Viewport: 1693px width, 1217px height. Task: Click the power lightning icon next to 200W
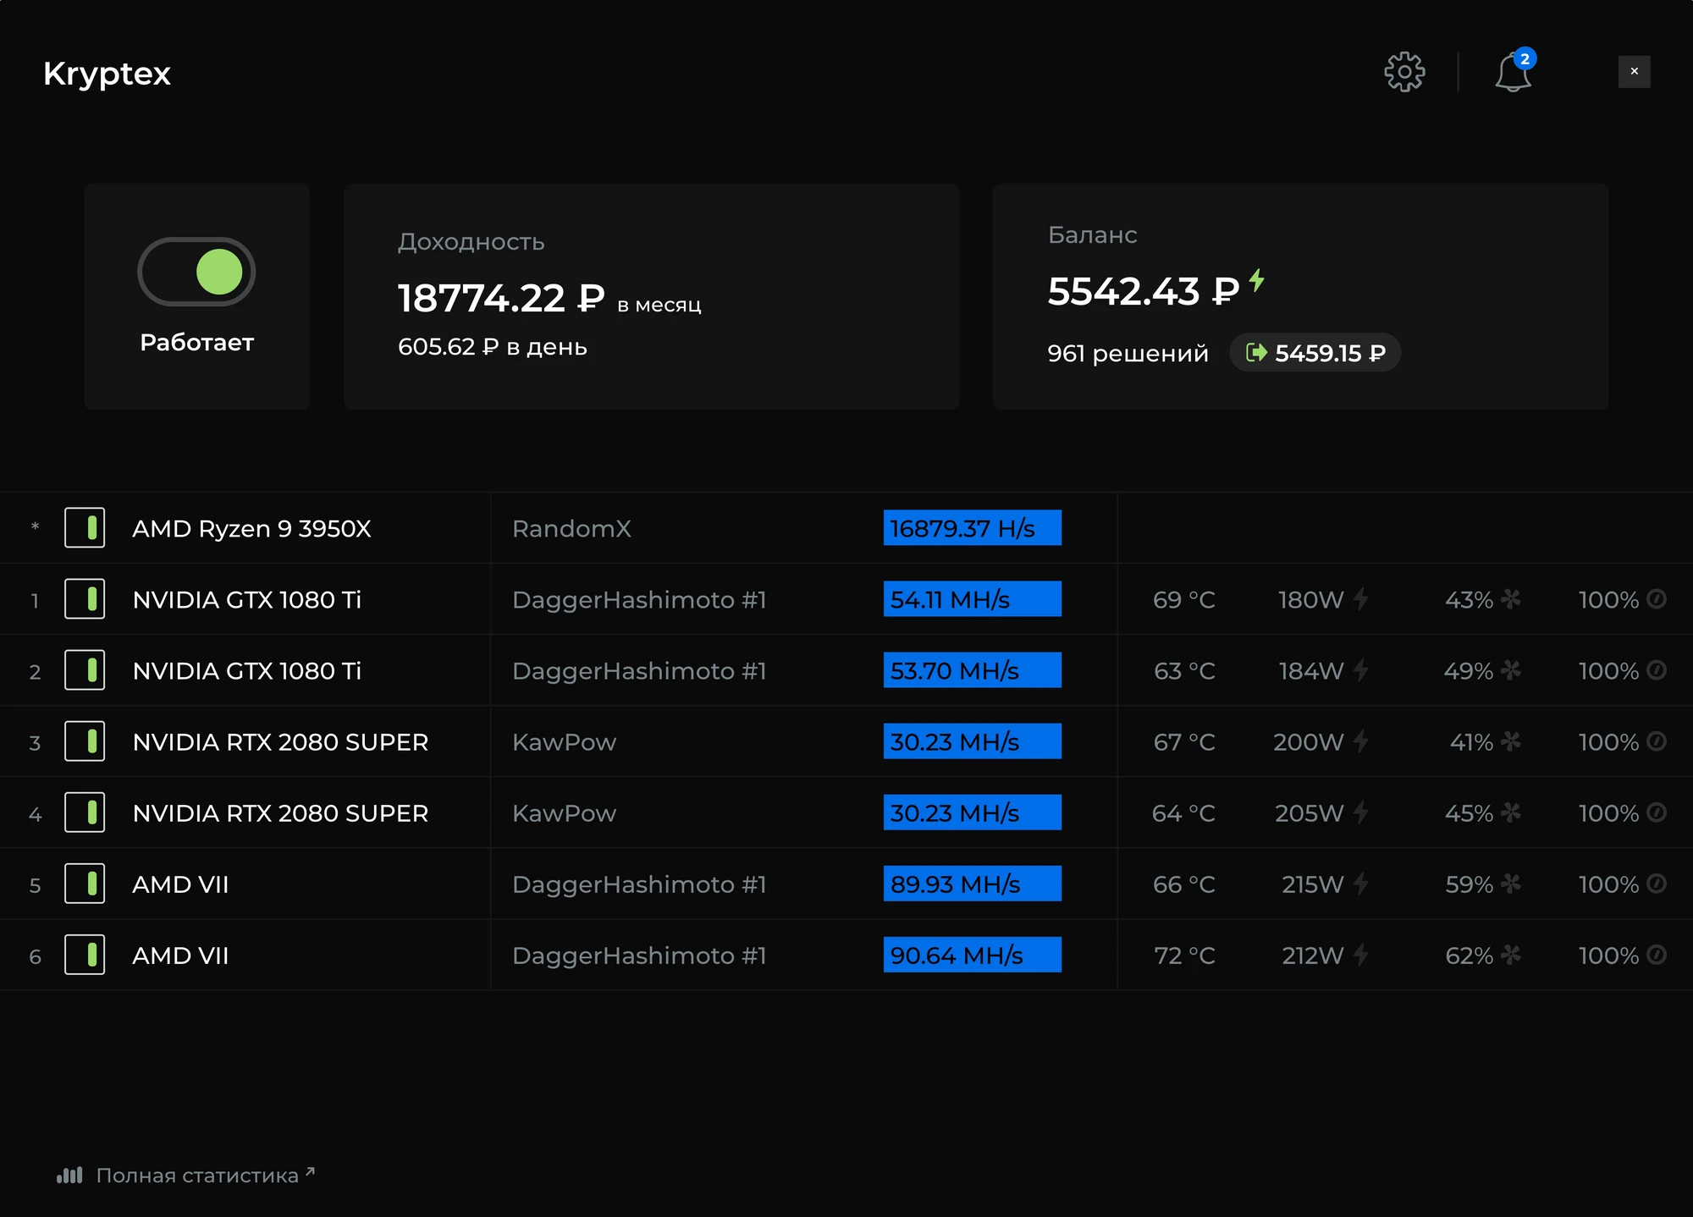tap(1361, 741)
